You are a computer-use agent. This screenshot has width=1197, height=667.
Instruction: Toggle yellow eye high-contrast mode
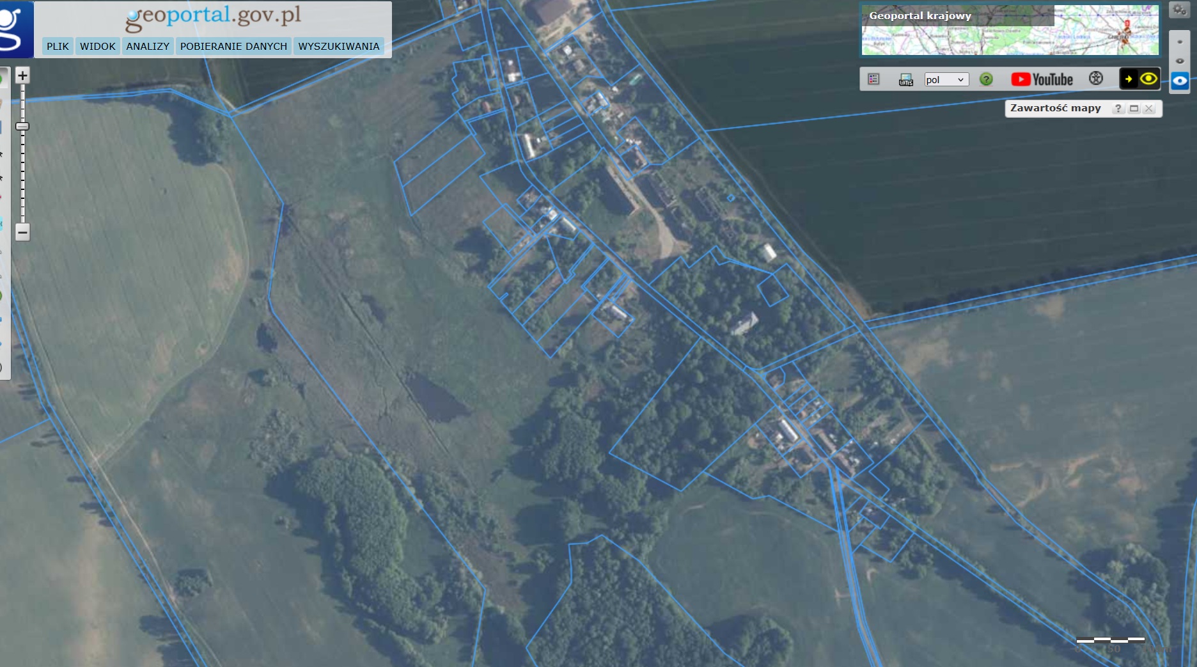point(1148,79)
